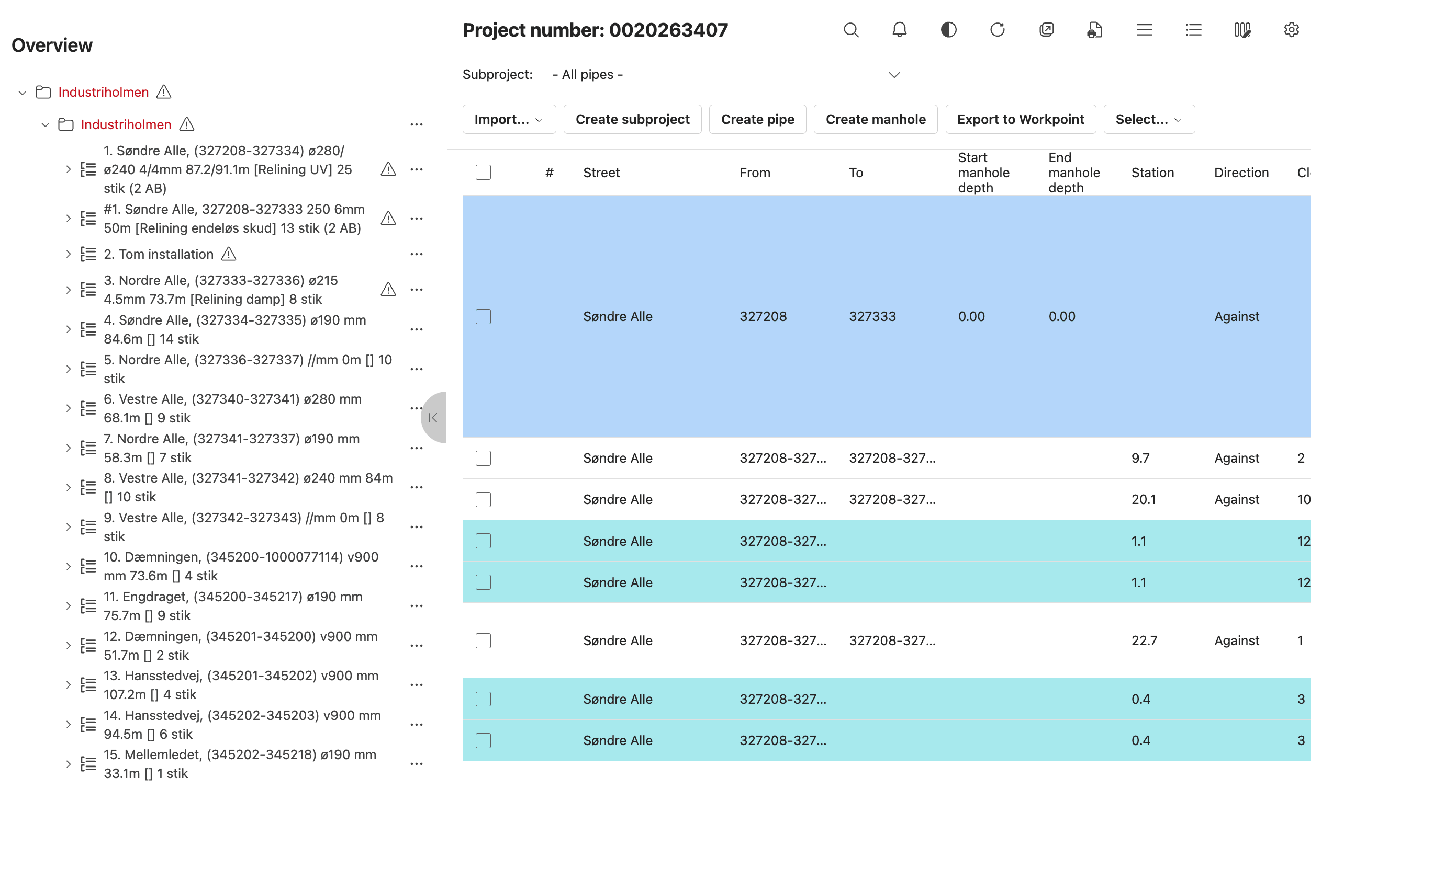Screen dimensions: 1456x870
Task: Expand 5. Nordre Alle tree item
Action: coord(68,369)
